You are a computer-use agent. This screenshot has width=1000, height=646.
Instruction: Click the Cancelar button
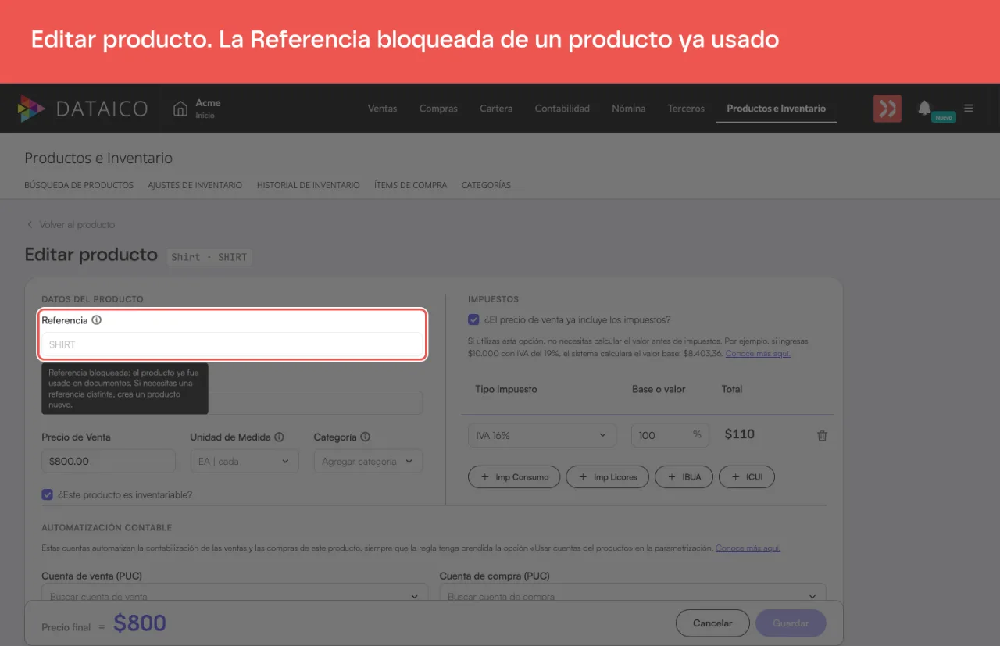[x=712, y=623]
